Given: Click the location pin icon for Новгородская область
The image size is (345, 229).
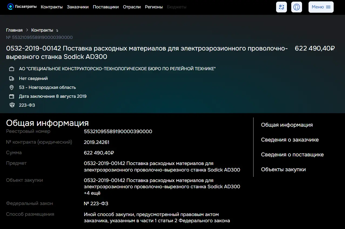Looking at the screenshot, I should pyautogui.click(x=12, y=87).
